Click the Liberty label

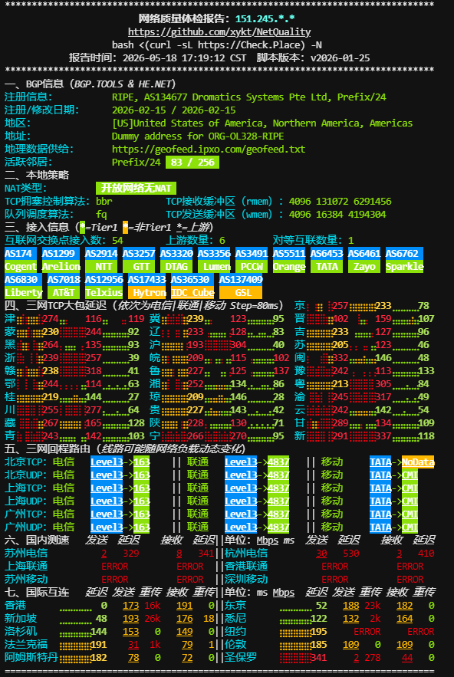point(24,292)
